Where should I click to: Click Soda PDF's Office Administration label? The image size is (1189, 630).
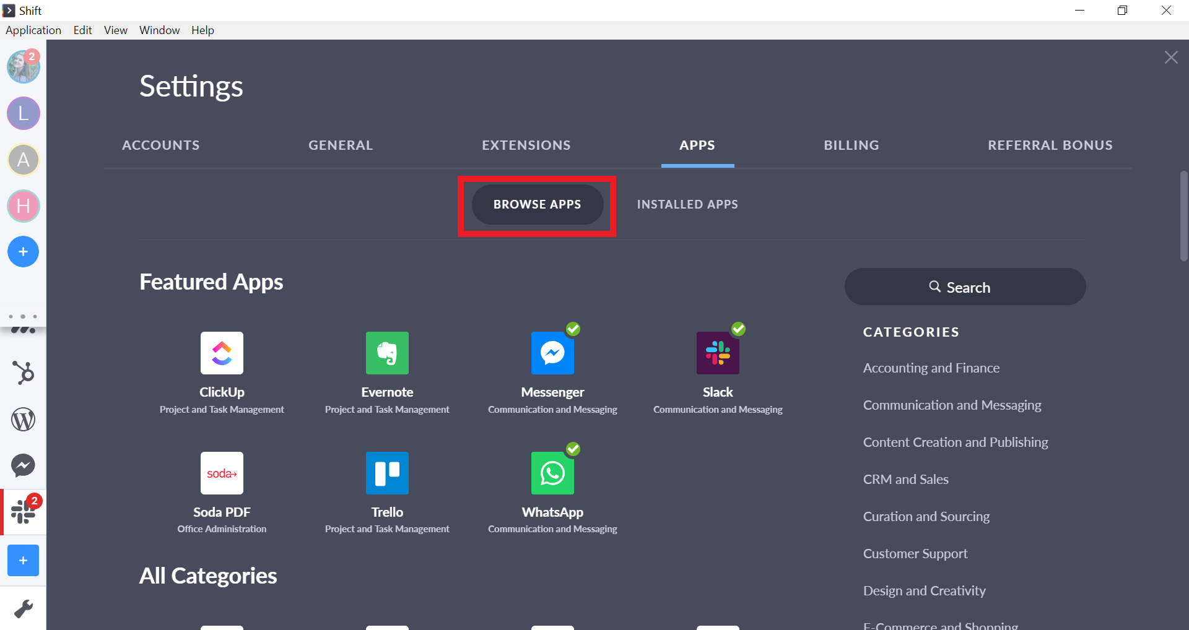[x=222, y=529]
